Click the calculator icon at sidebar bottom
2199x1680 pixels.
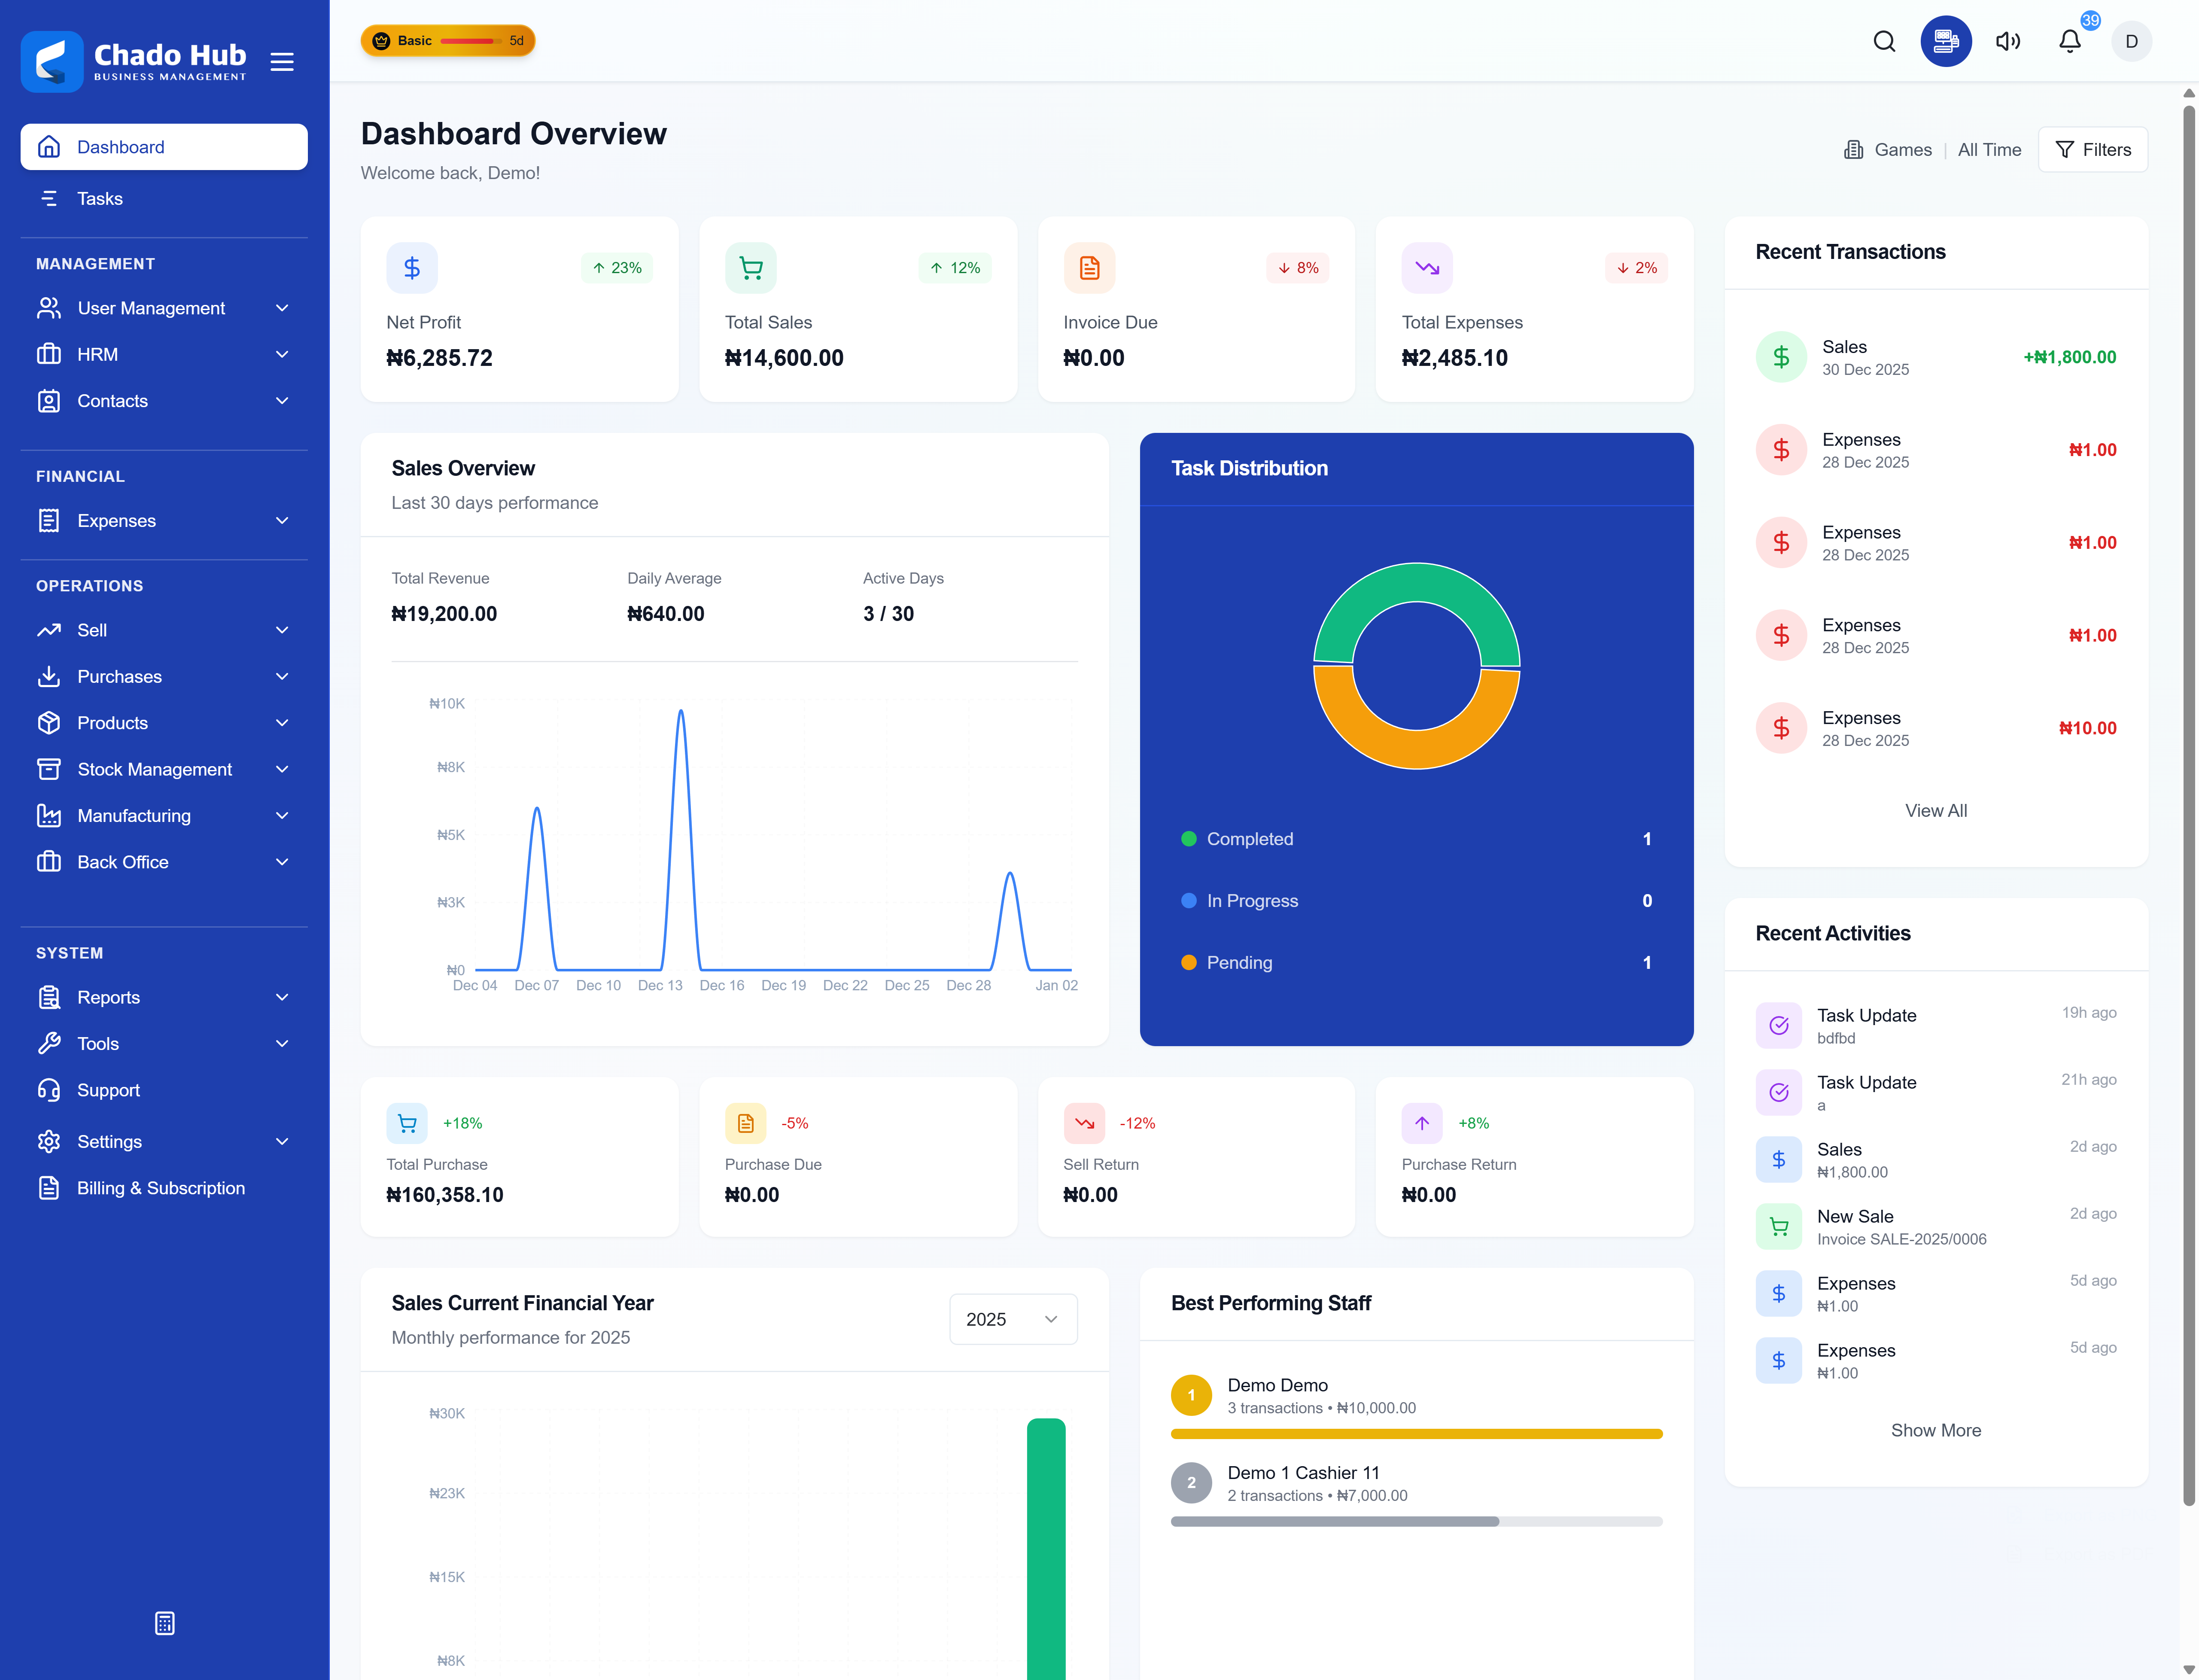[x=163, y=1623]
